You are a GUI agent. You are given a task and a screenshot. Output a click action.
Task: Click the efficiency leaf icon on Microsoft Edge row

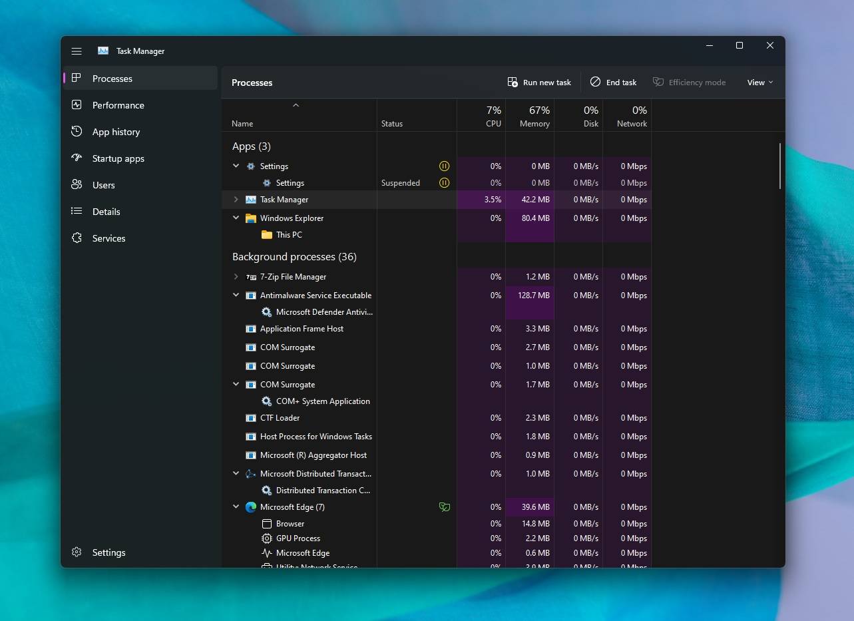[444, 507]
